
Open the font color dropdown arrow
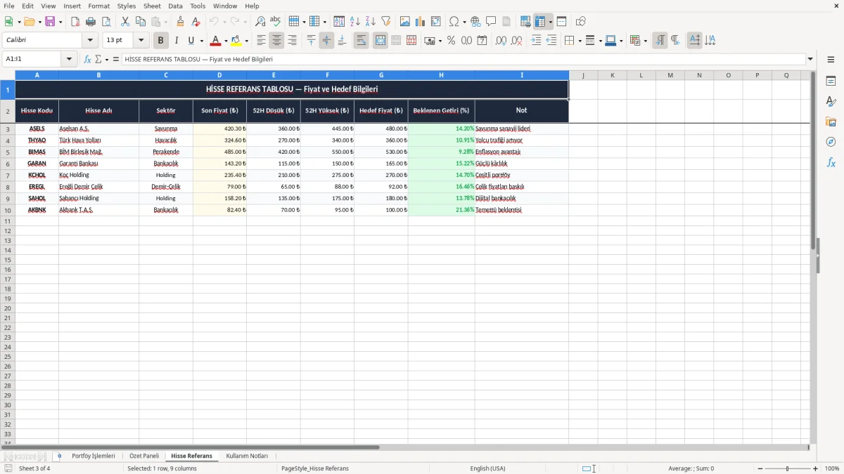click(x=226, y=41)
